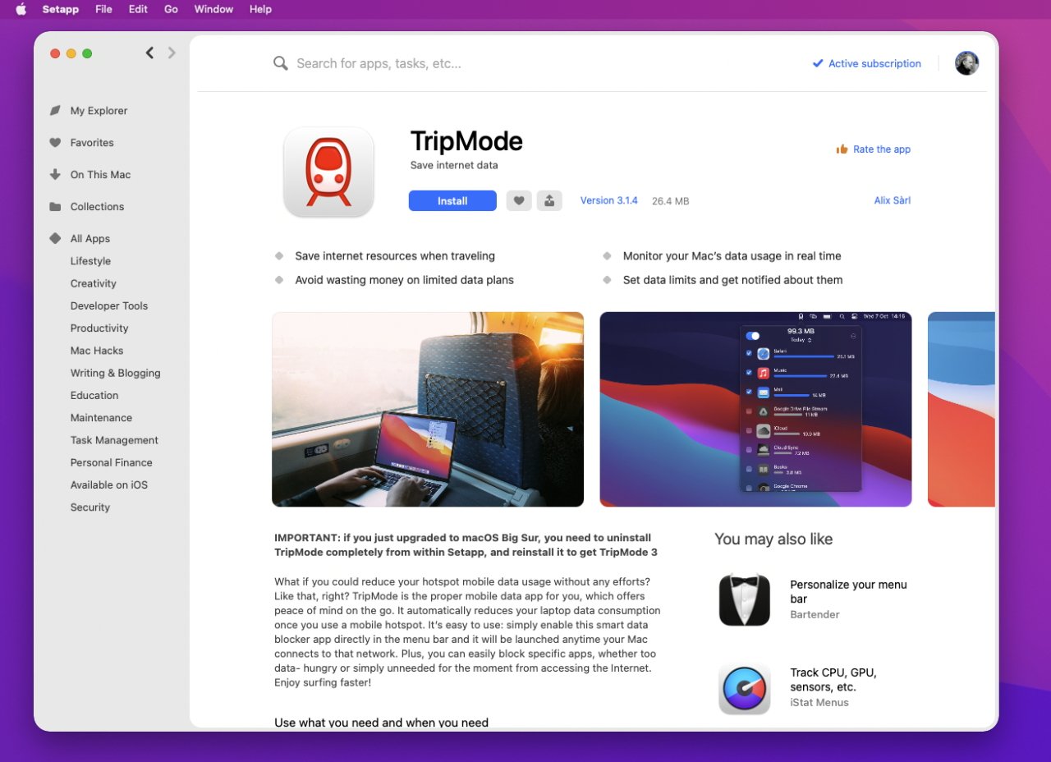Image resolution: width=1051 pixels, height=762 pixels.
Task: Select the Productivity category
Action: [99, 328]
